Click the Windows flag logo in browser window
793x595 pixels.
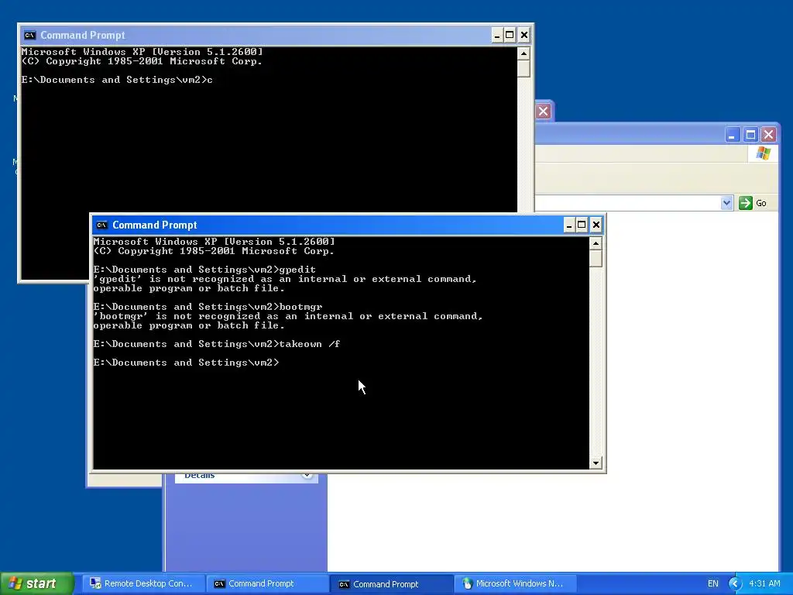(x=763, y=153)
